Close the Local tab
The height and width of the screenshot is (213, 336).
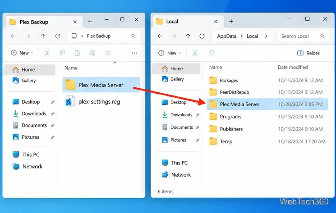coord(216,21)
